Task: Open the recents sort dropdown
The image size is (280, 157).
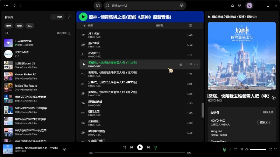Action: pos(63,33)
